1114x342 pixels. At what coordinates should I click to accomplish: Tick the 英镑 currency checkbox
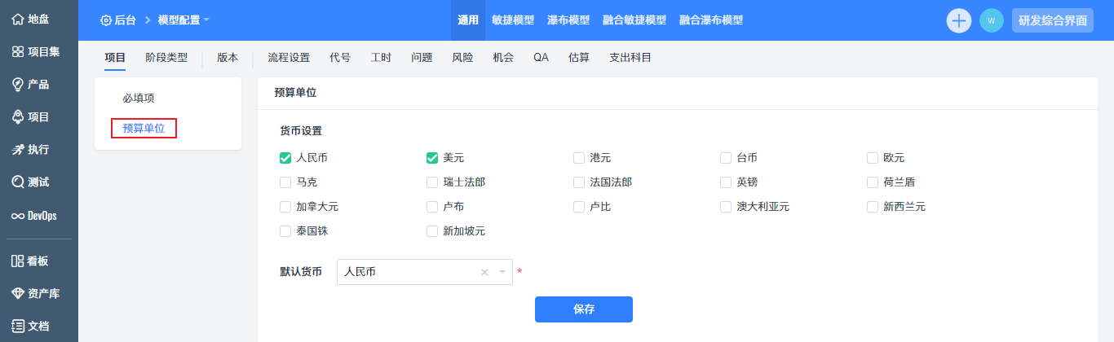726,182
